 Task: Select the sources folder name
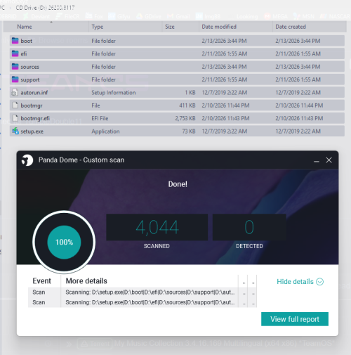pos(29,67)
